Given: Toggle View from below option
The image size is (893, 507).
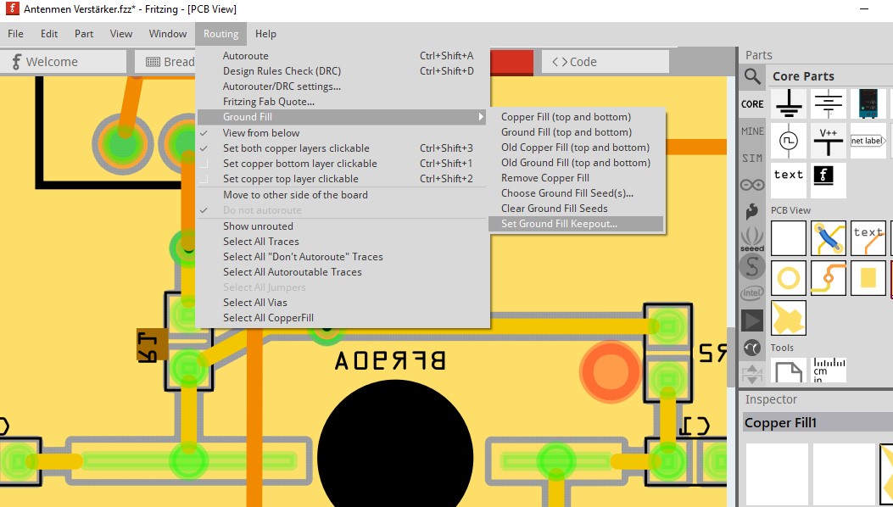Looking at the screenshot, I should (x=261, y=133).
